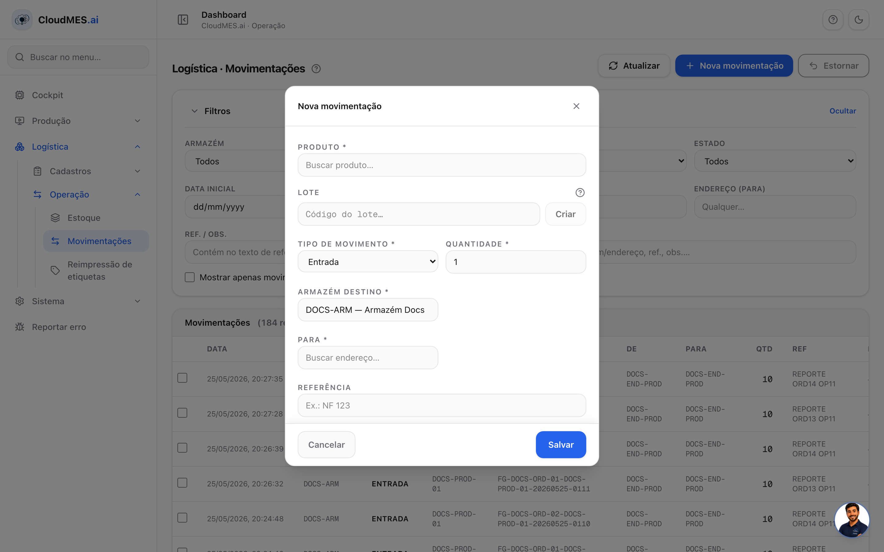
Task: Select the row checkbox for 25/05/2026, 20:27:35
Action: pos(182,378)
